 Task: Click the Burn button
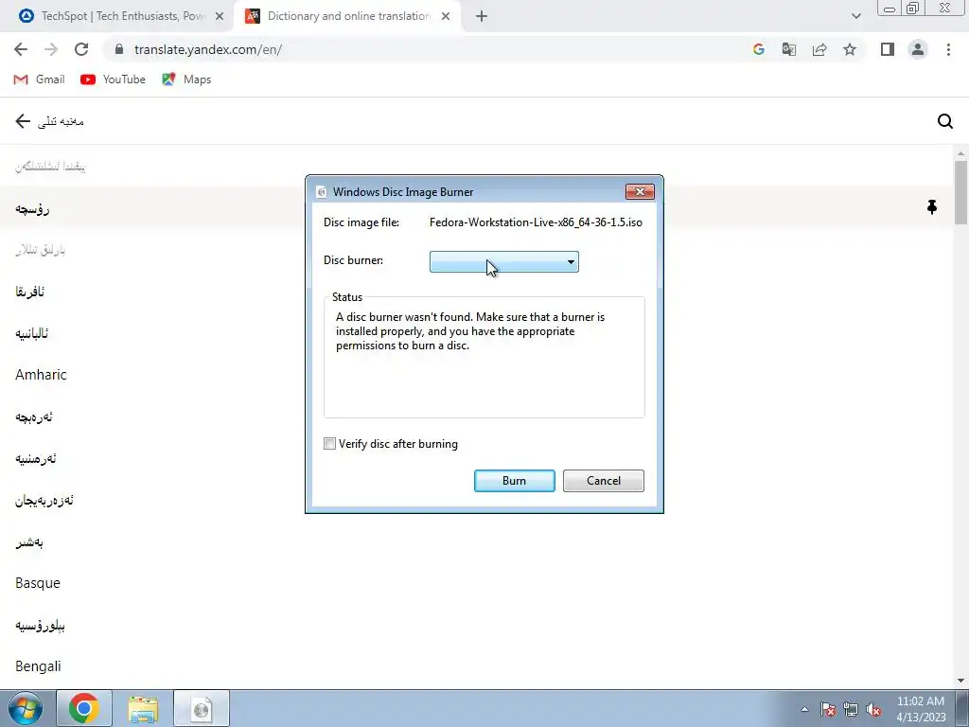[x=514, y=481]
